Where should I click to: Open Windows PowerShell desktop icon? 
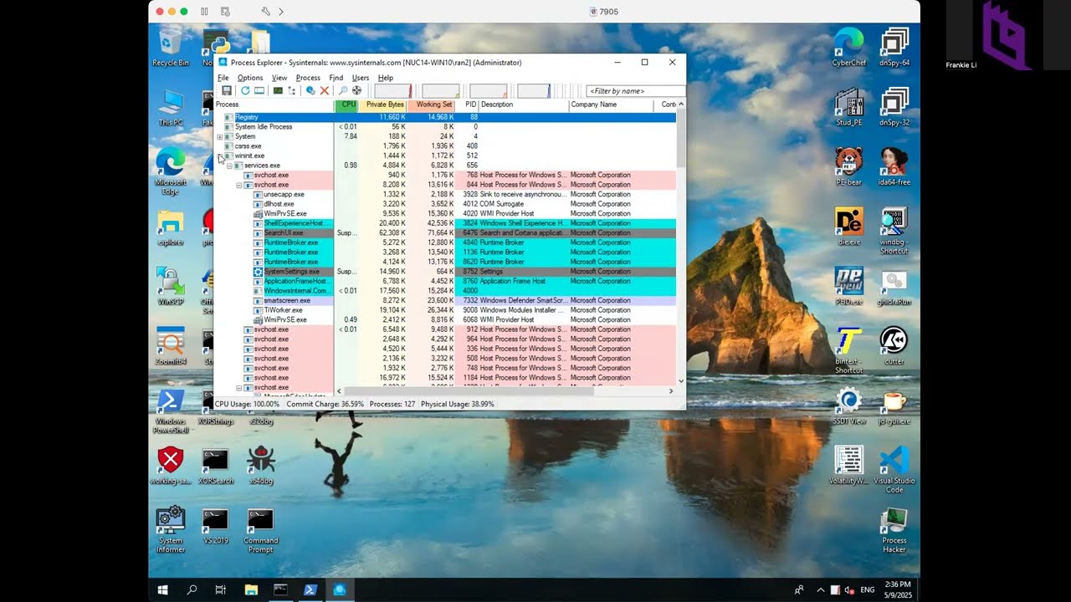click(171, 411)
